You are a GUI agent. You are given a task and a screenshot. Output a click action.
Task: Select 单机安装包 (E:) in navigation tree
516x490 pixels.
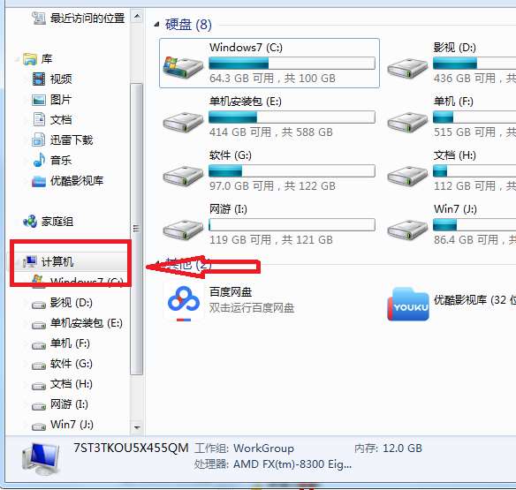(x=87, y=323)
